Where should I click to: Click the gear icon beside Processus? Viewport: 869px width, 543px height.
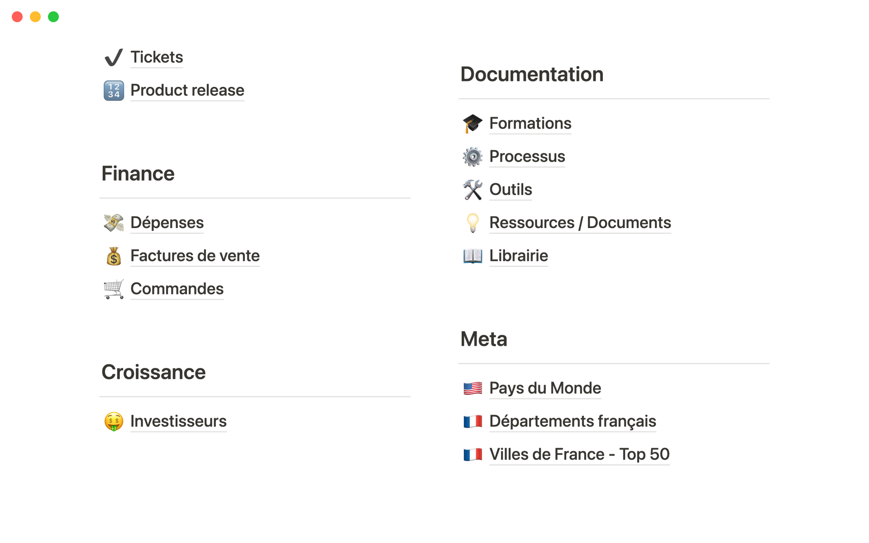point(473,157)
